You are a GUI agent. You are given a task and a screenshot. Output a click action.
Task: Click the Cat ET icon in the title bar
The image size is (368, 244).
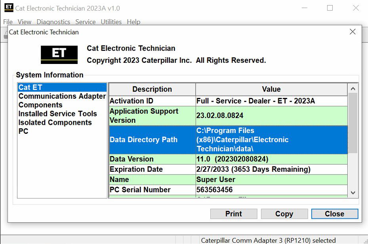(9, 8)
